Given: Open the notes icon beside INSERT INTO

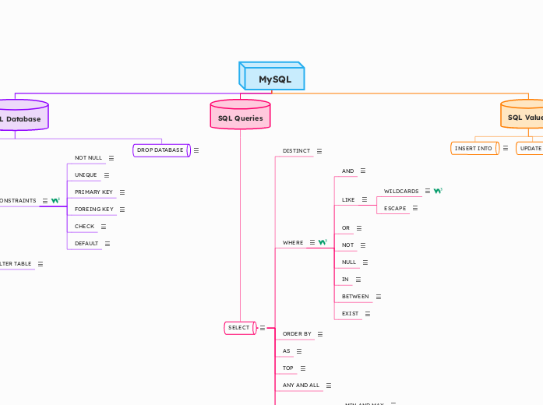Looking at the screenshot, I should [x=506, y=148].
